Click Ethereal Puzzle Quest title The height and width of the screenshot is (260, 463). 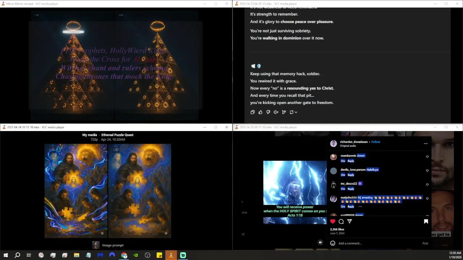point(118,135)
